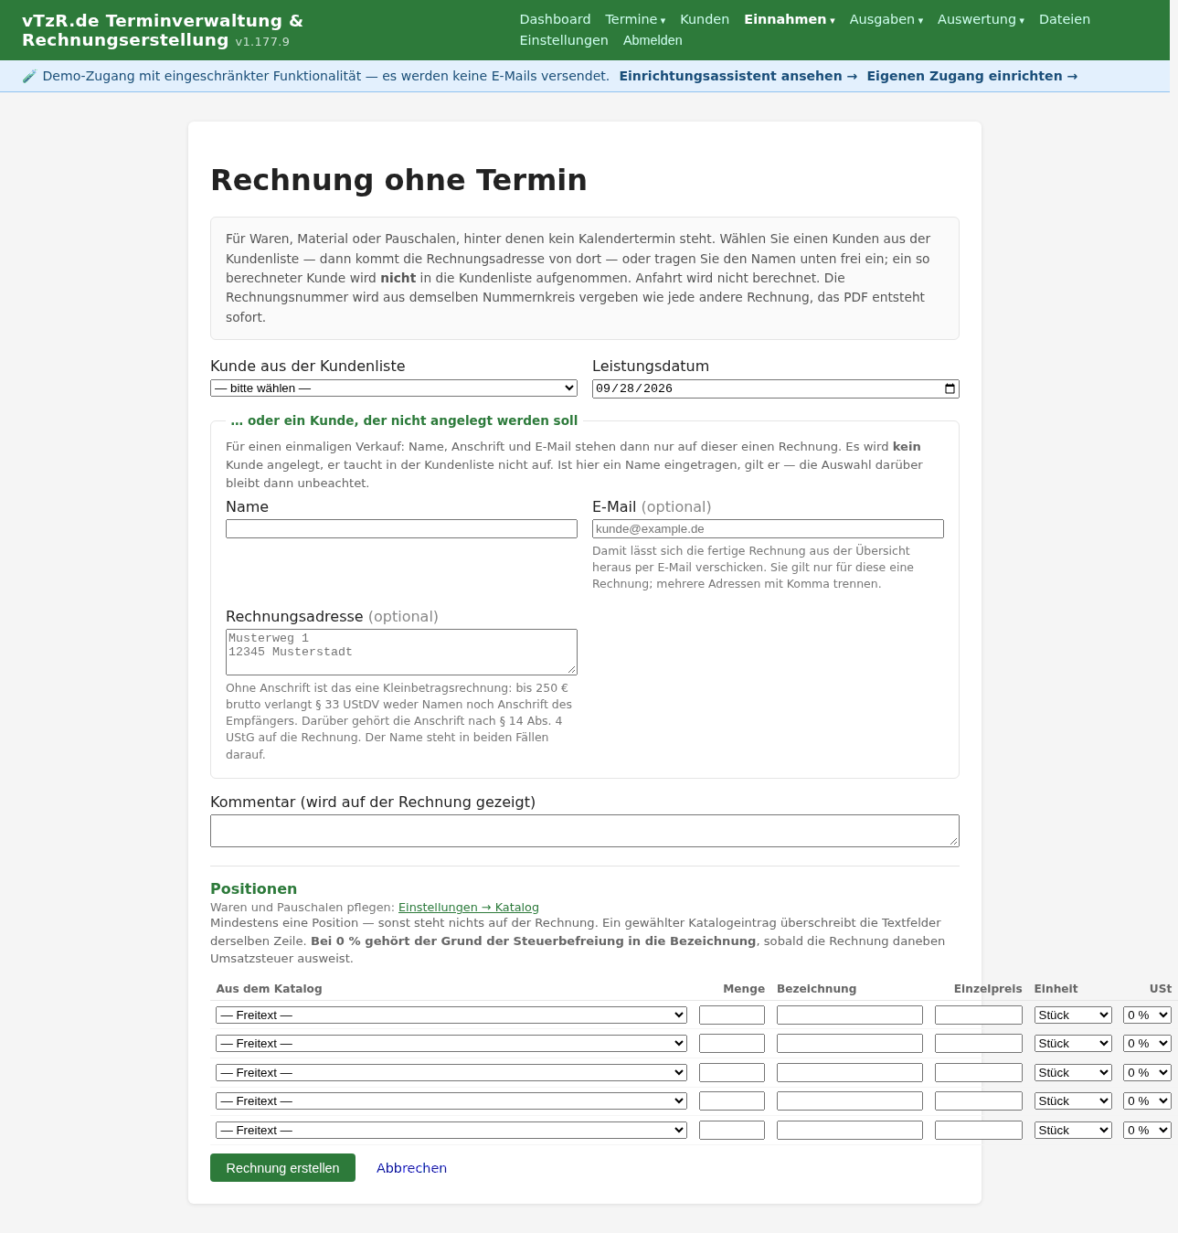Click the Kommentar text area
Viewport: 1178px width, 1233px height.
pyautogui.click(x=585, y=831)
